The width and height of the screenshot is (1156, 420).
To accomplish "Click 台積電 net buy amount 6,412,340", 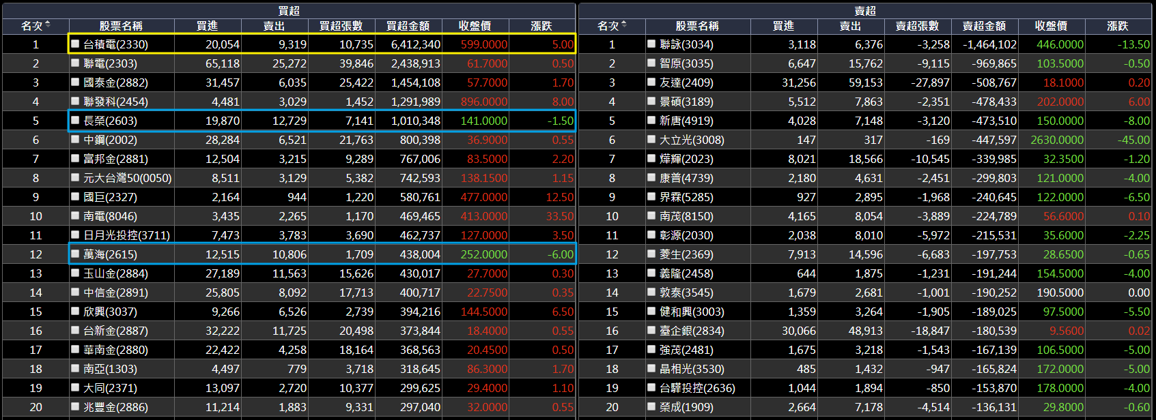I will click(416, 44).
